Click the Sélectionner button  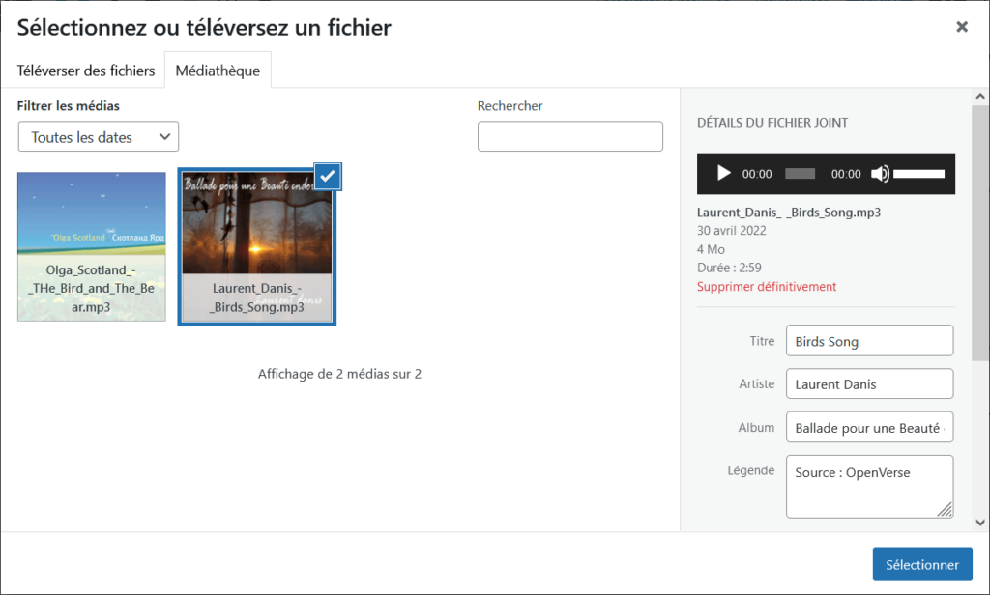pyautogui.click(x=921, y=564)
